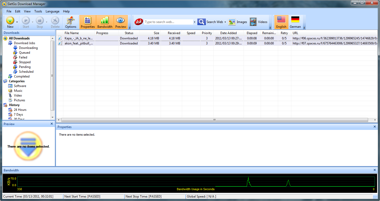380x201 pixels.
Task: Sort by the File Name column header
Action: 79,33
